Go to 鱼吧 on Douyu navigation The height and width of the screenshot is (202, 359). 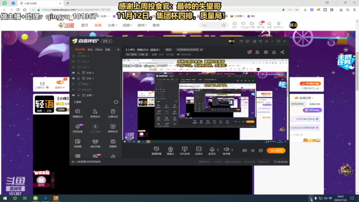pos(156,25)
